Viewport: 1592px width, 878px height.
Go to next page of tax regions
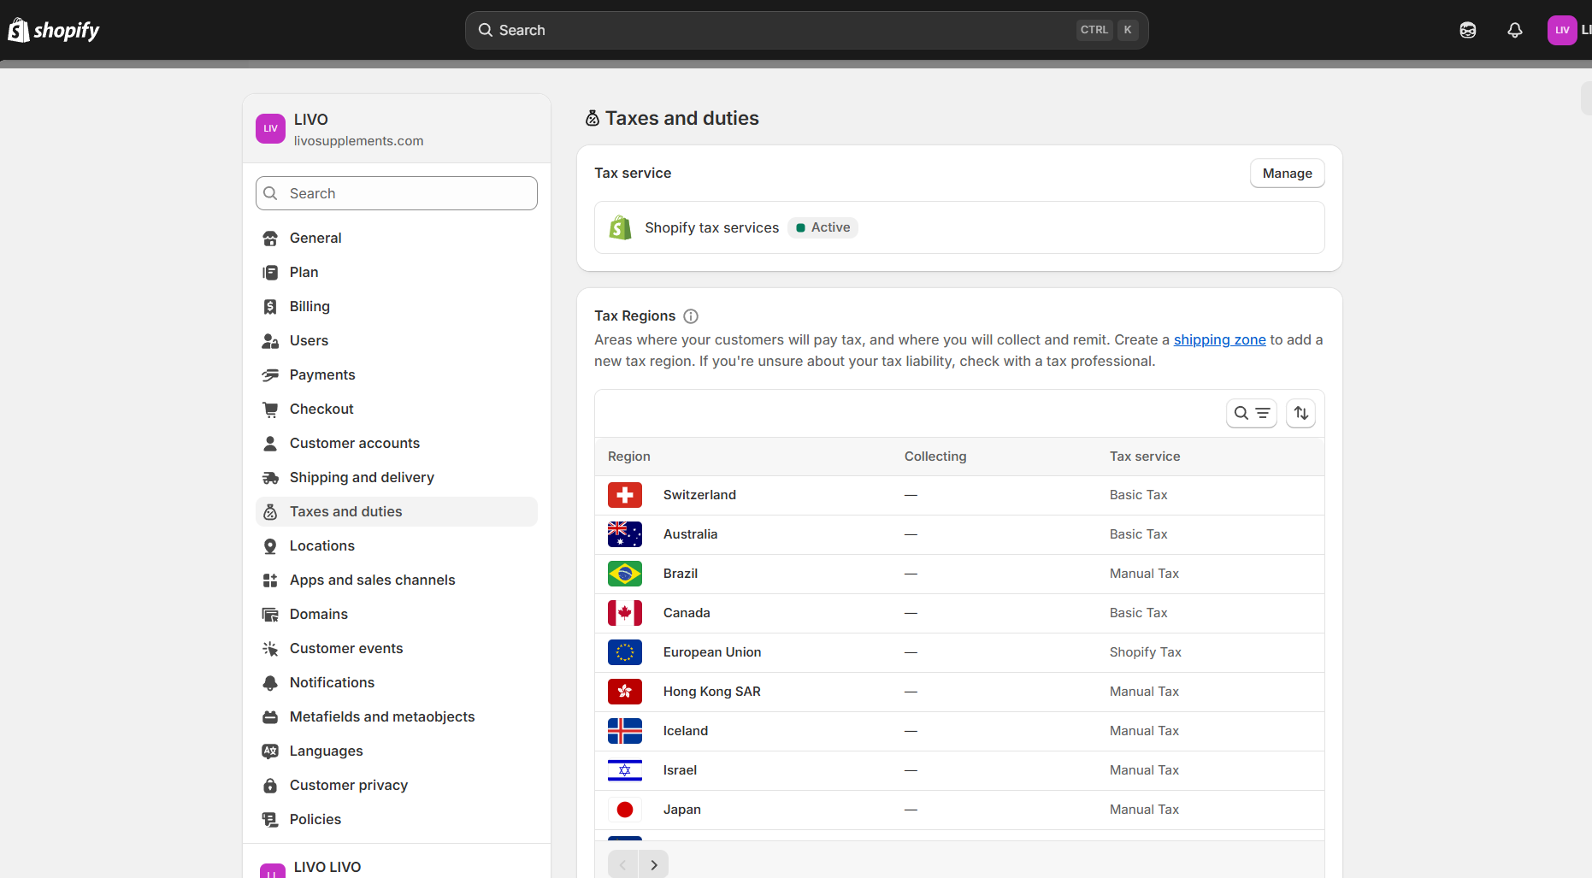point(654,865)
